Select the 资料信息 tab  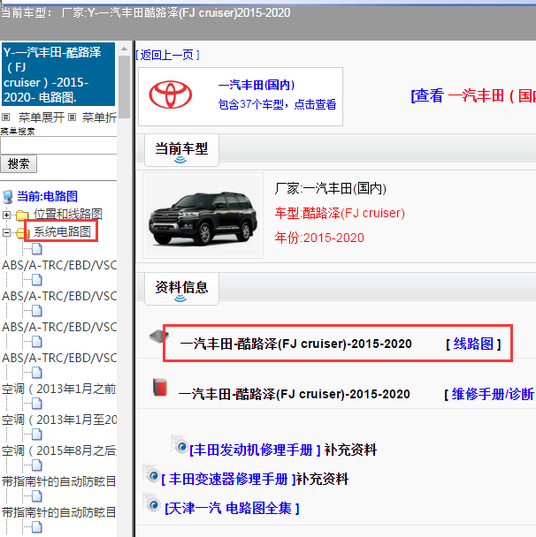coord(181,288)
